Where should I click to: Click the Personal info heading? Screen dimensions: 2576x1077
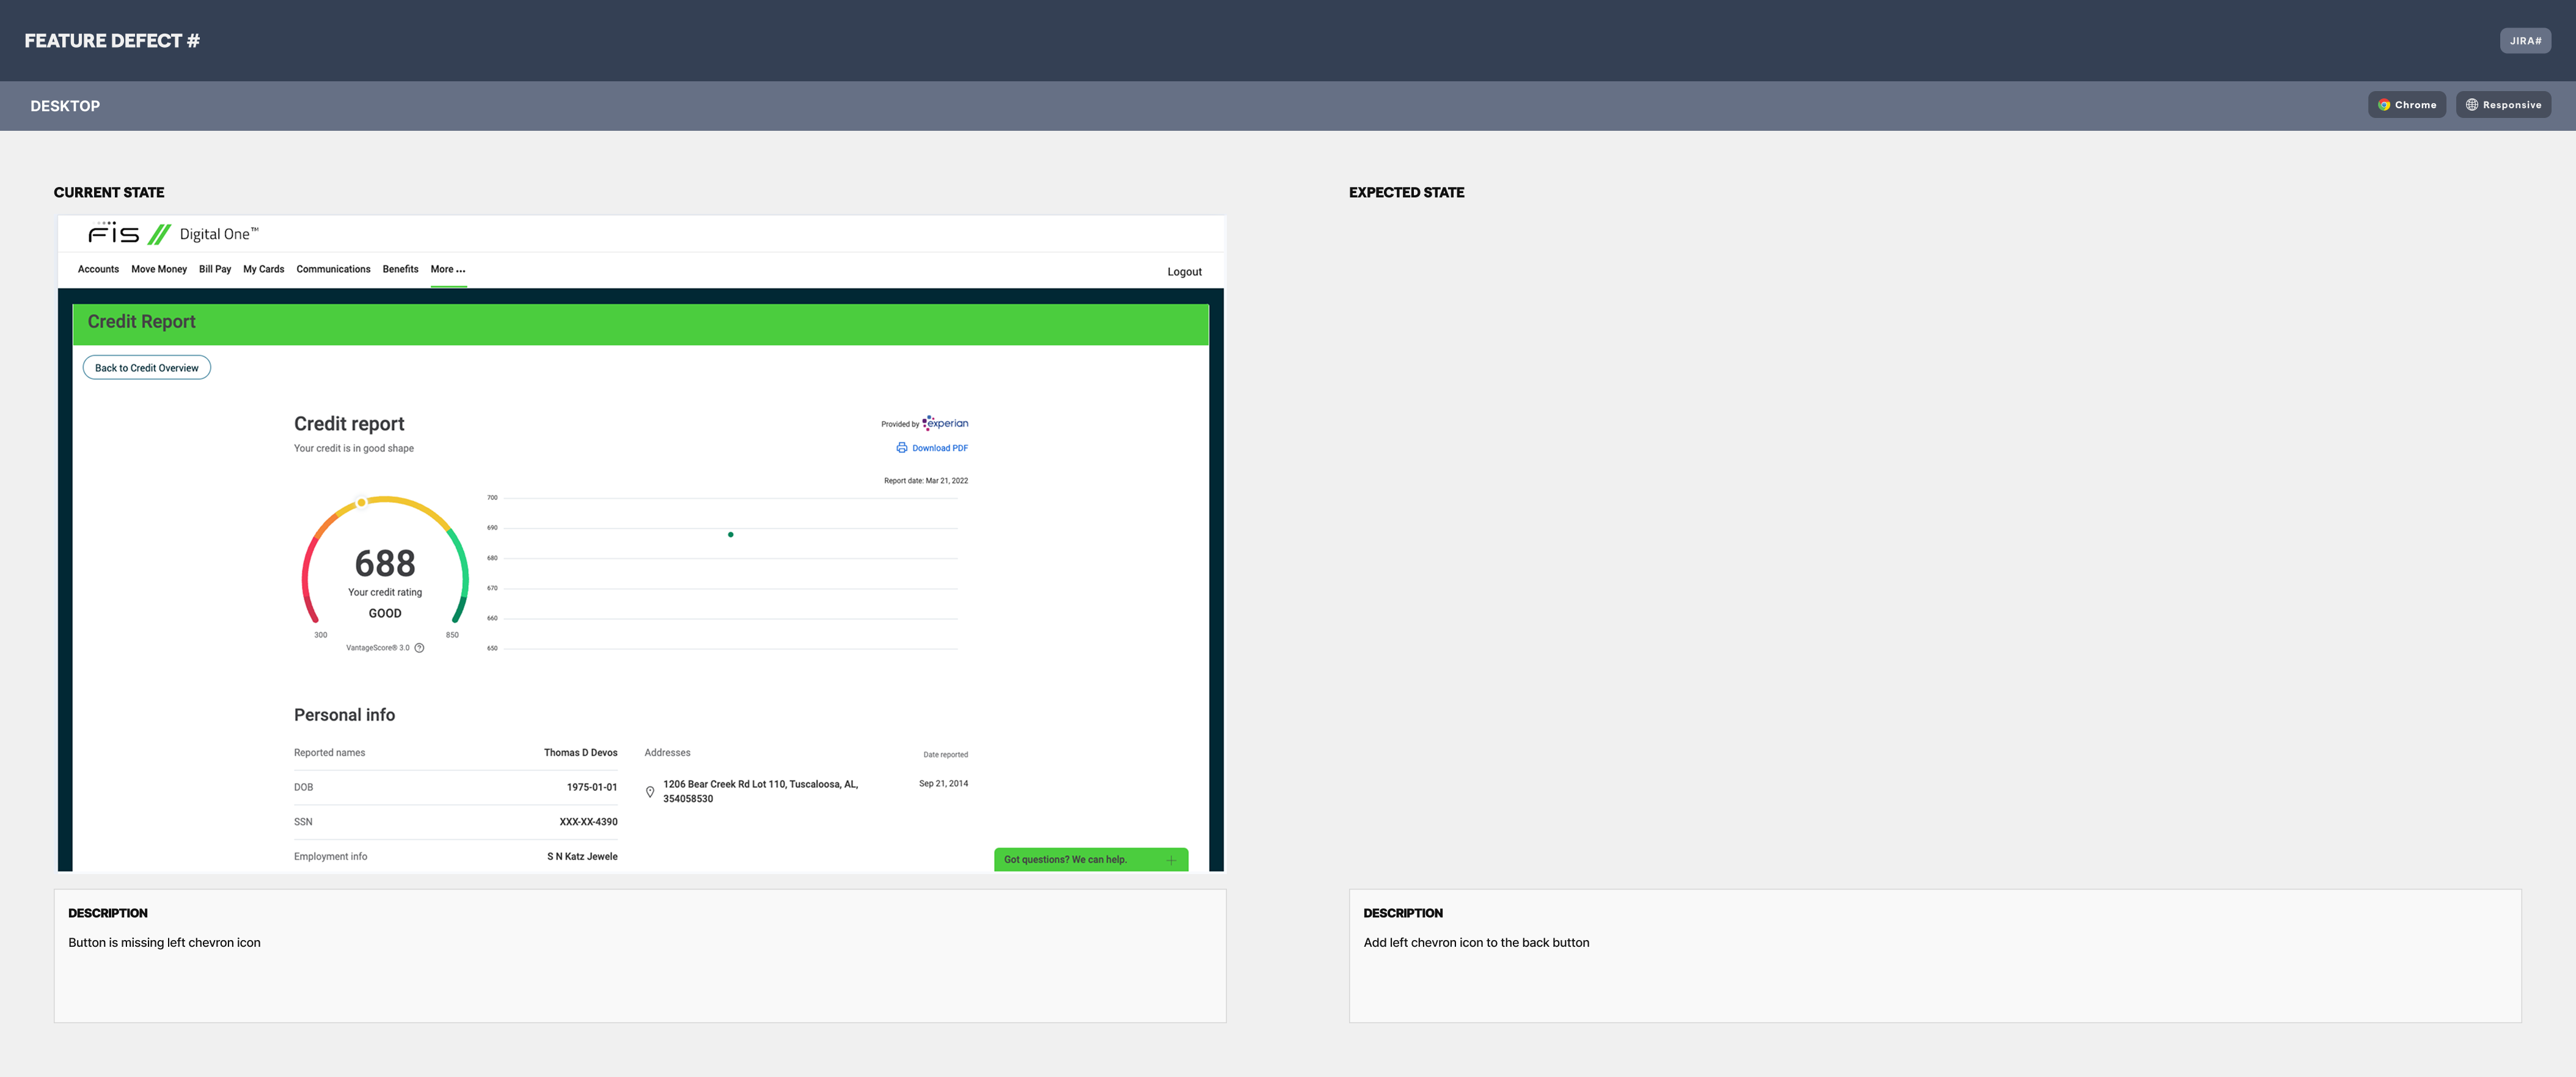(344, 715)
